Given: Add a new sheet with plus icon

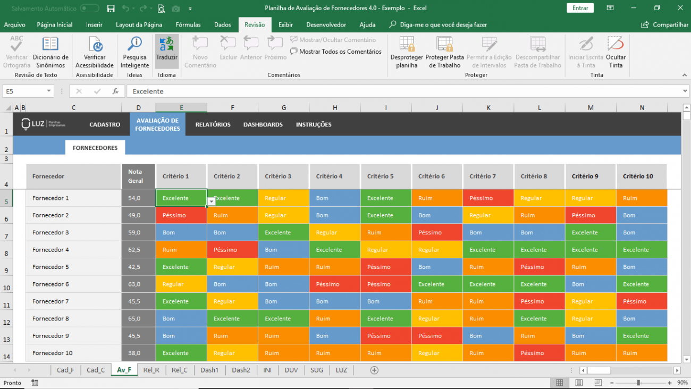Looking at the screenshot, I should 374,370.
